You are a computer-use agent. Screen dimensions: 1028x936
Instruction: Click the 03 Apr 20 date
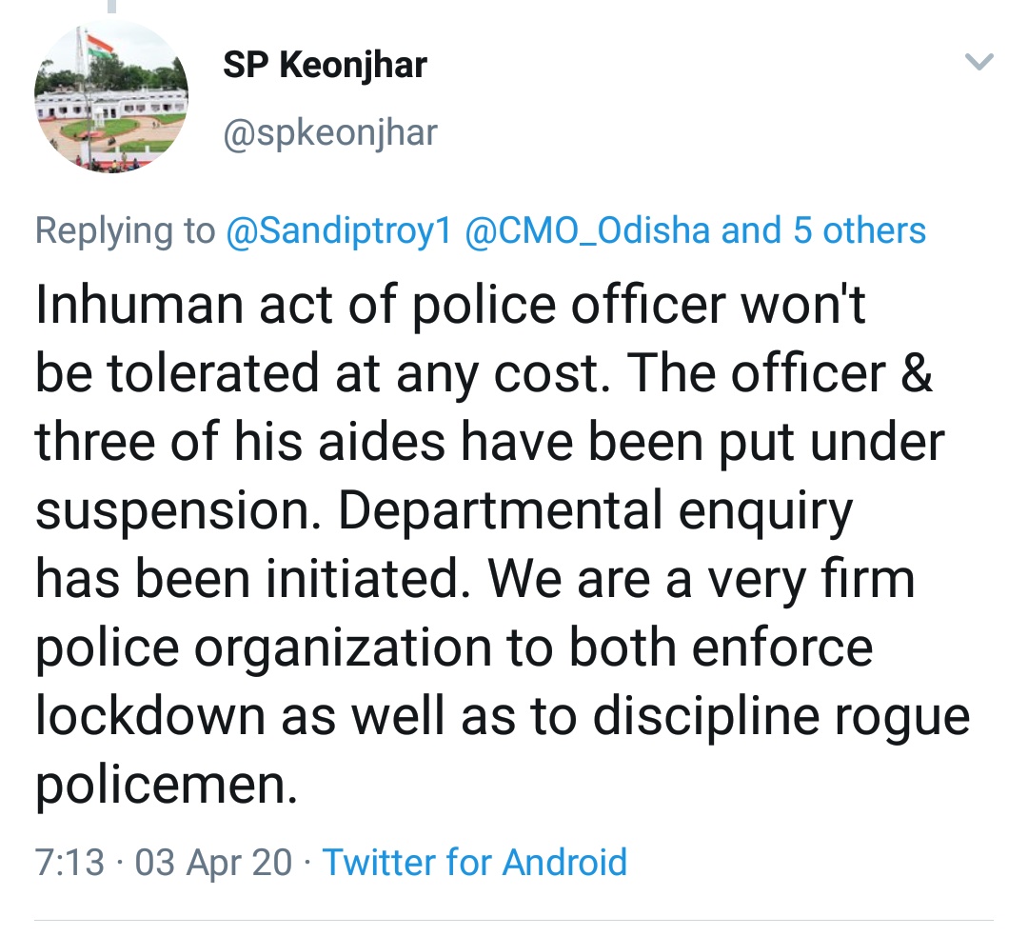click(x=214, y=862)
